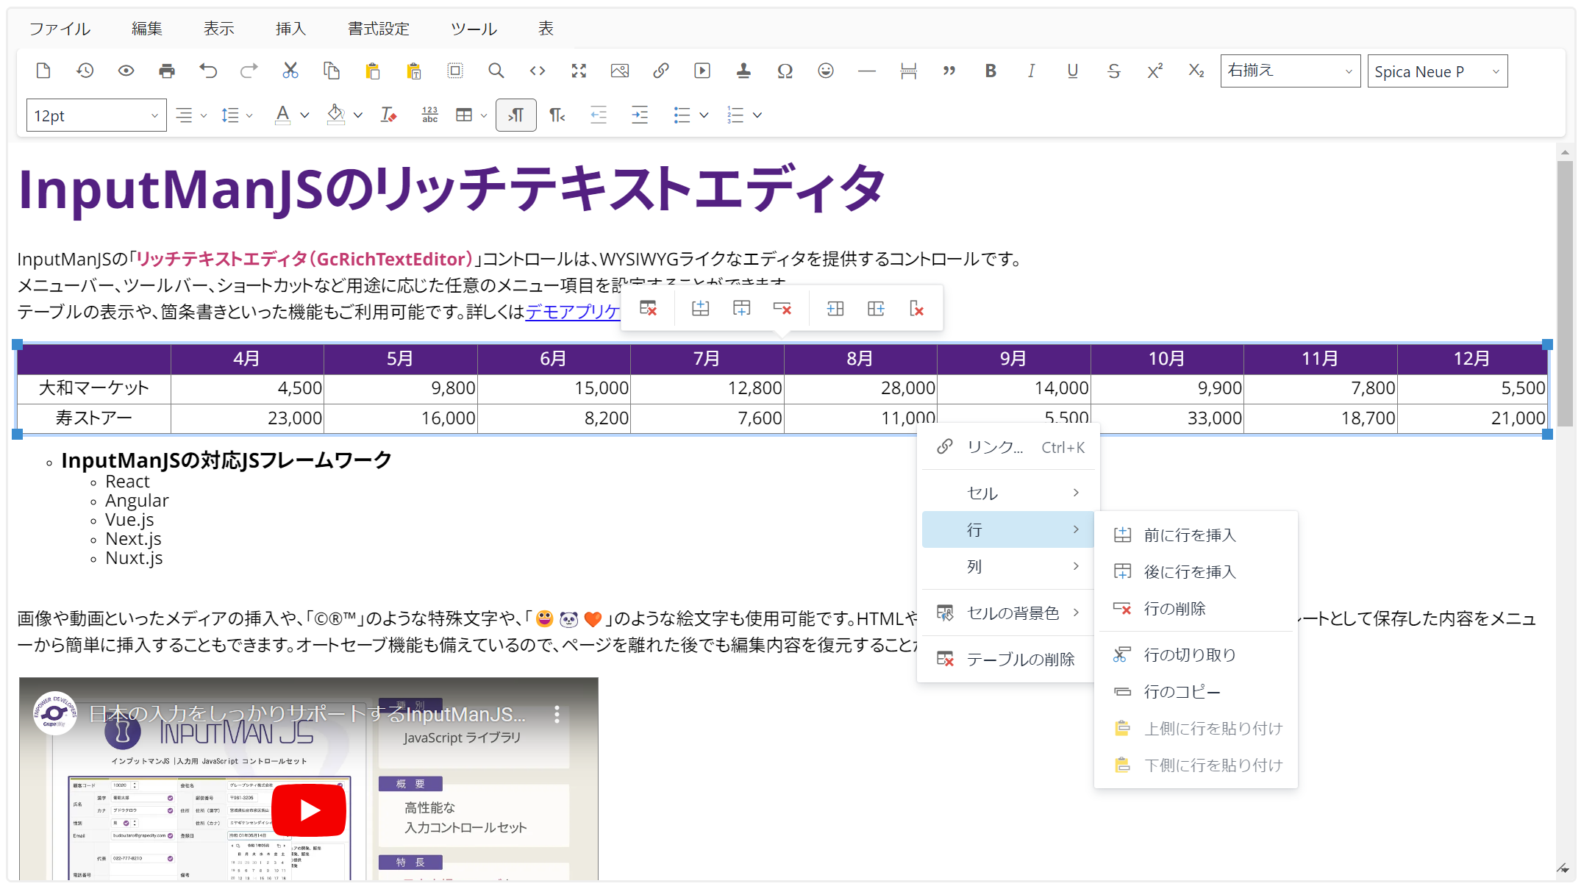Click the insert link icon in toolbar

point(661,71)
